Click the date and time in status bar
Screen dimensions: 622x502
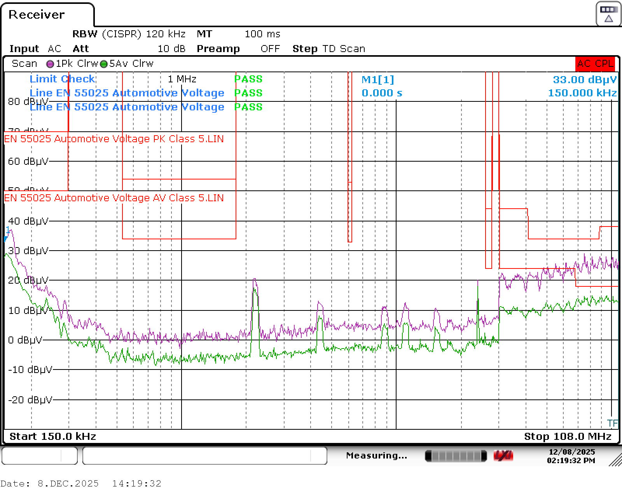tap(571, 456)
